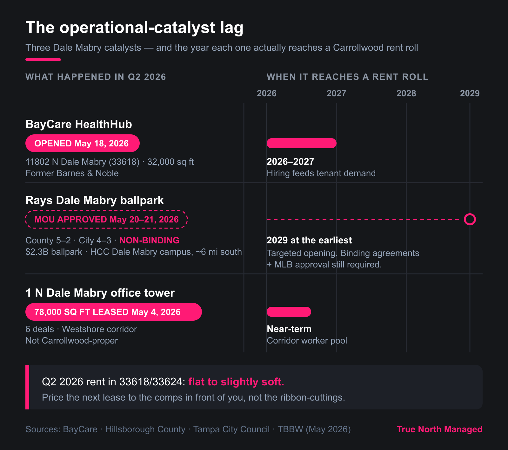Viewport: 508px width, 450px height.
Task: Click the flat to slightly soft text
Action: pos(236,382)
